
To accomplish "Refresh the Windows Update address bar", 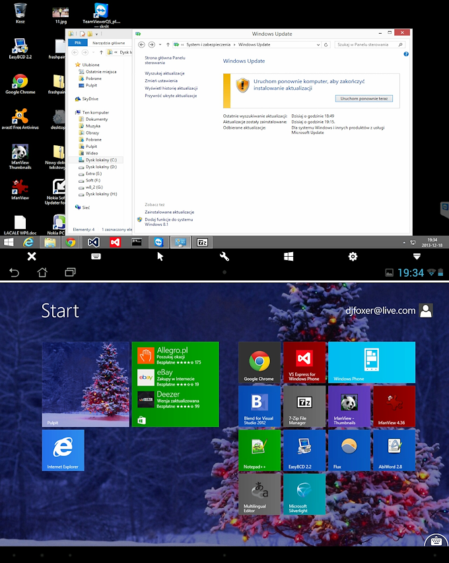I will pos(326,45).
